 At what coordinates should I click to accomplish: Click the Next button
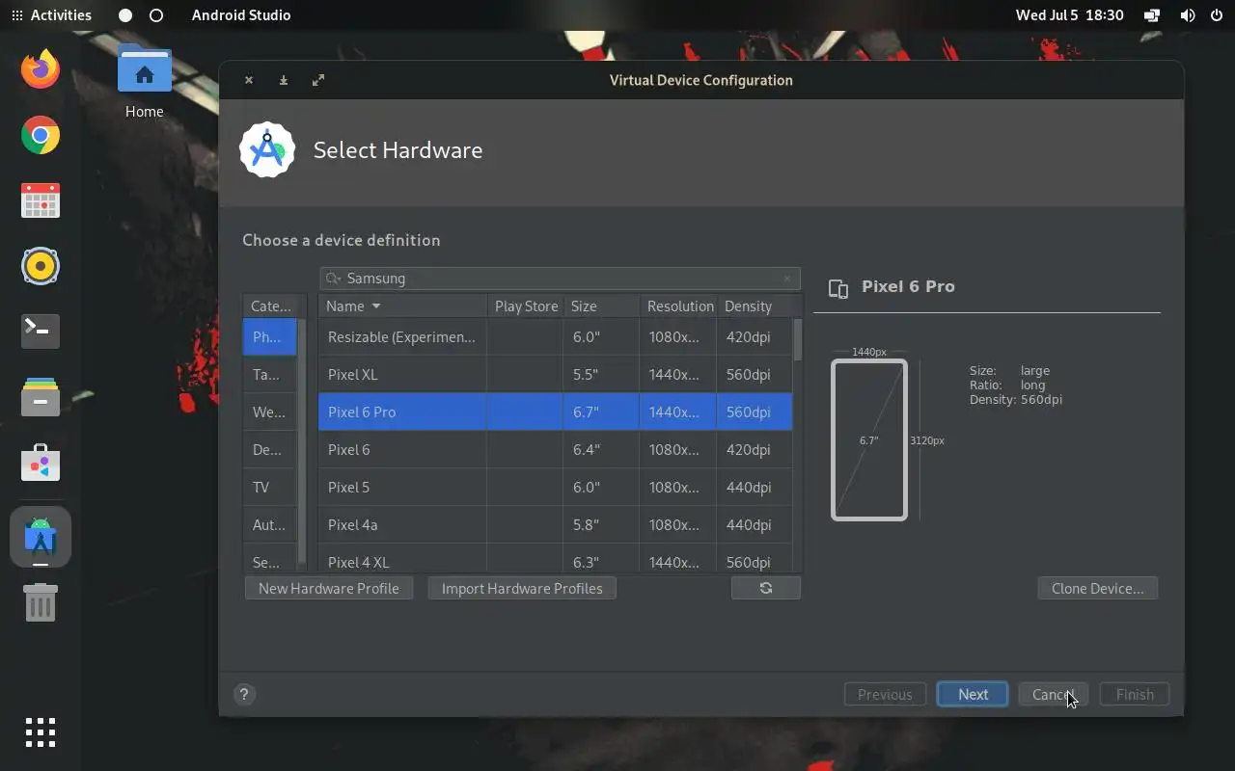point(973,694)
